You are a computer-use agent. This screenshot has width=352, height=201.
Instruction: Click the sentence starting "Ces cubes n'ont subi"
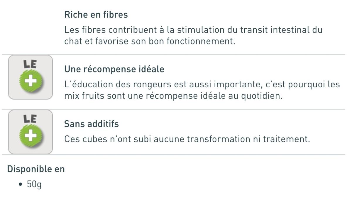click(187, 139)
